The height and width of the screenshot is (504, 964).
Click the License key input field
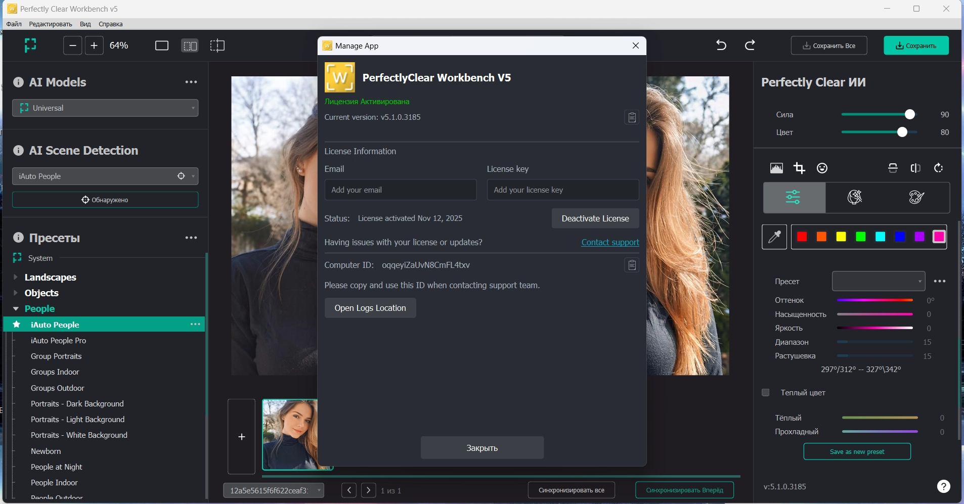pyautogui.click(x=563, y=190)
